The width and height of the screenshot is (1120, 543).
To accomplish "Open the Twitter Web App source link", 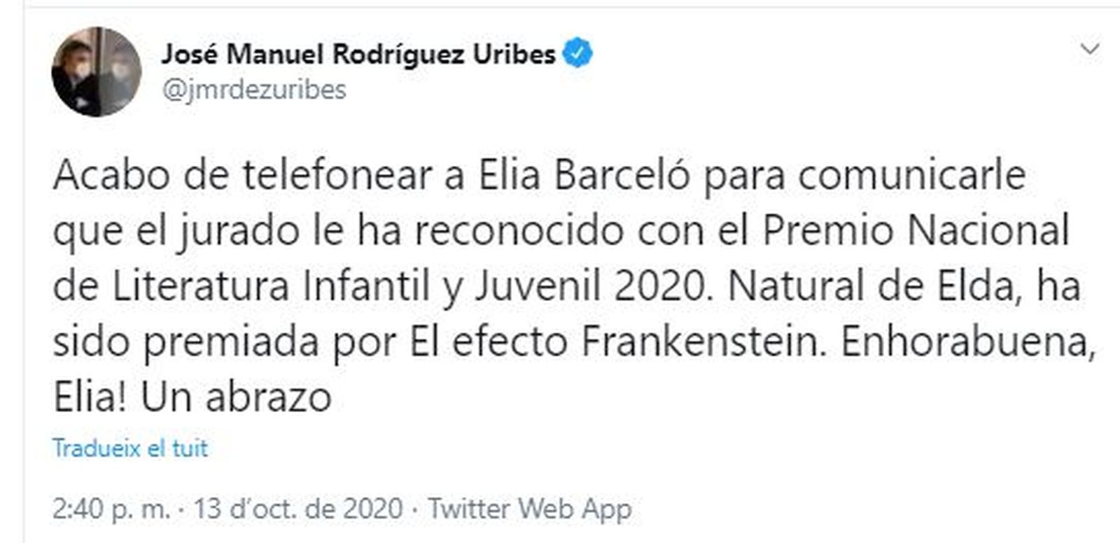I will 530,509.
